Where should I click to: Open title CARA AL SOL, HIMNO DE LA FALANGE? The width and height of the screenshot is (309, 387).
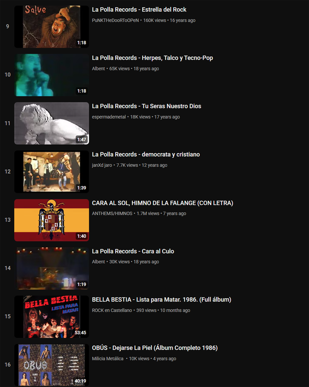[162, 203]
